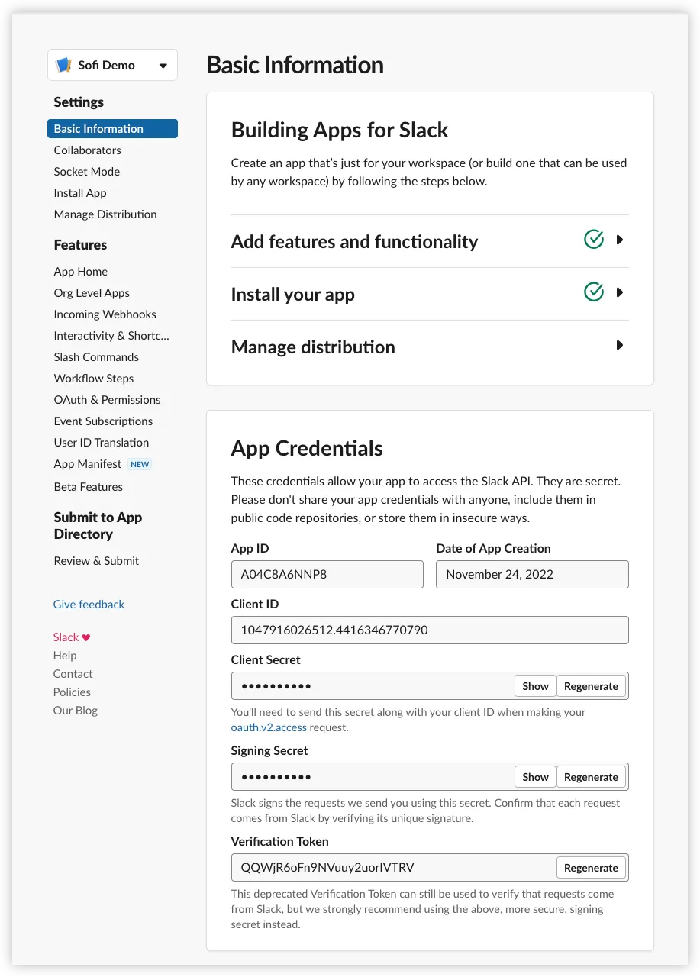
Task: Open the Collaborators settings page
Action: pos(87,150)
